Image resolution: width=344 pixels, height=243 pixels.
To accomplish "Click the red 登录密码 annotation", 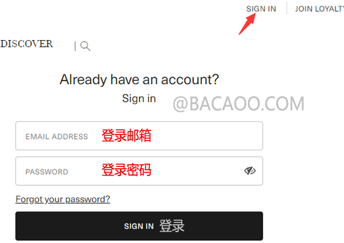I will 126,170.
